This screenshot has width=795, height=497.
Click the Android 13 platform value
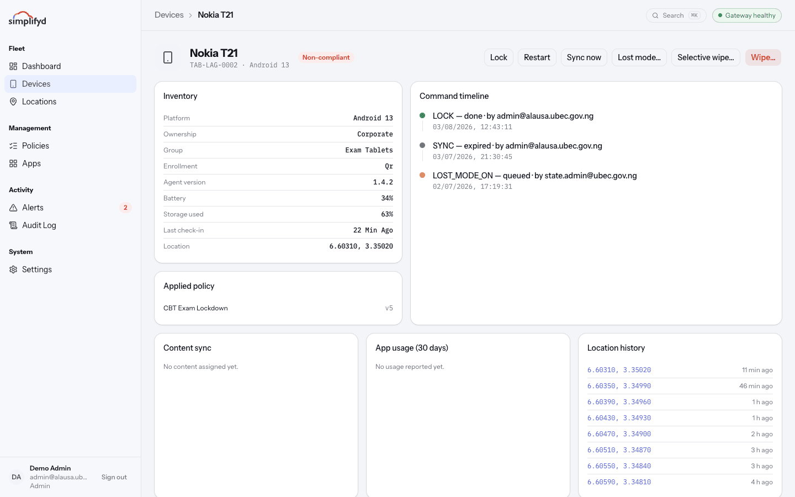(373, 118)
